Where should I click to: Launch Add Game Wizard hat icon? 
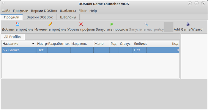[x=188, y=24]
